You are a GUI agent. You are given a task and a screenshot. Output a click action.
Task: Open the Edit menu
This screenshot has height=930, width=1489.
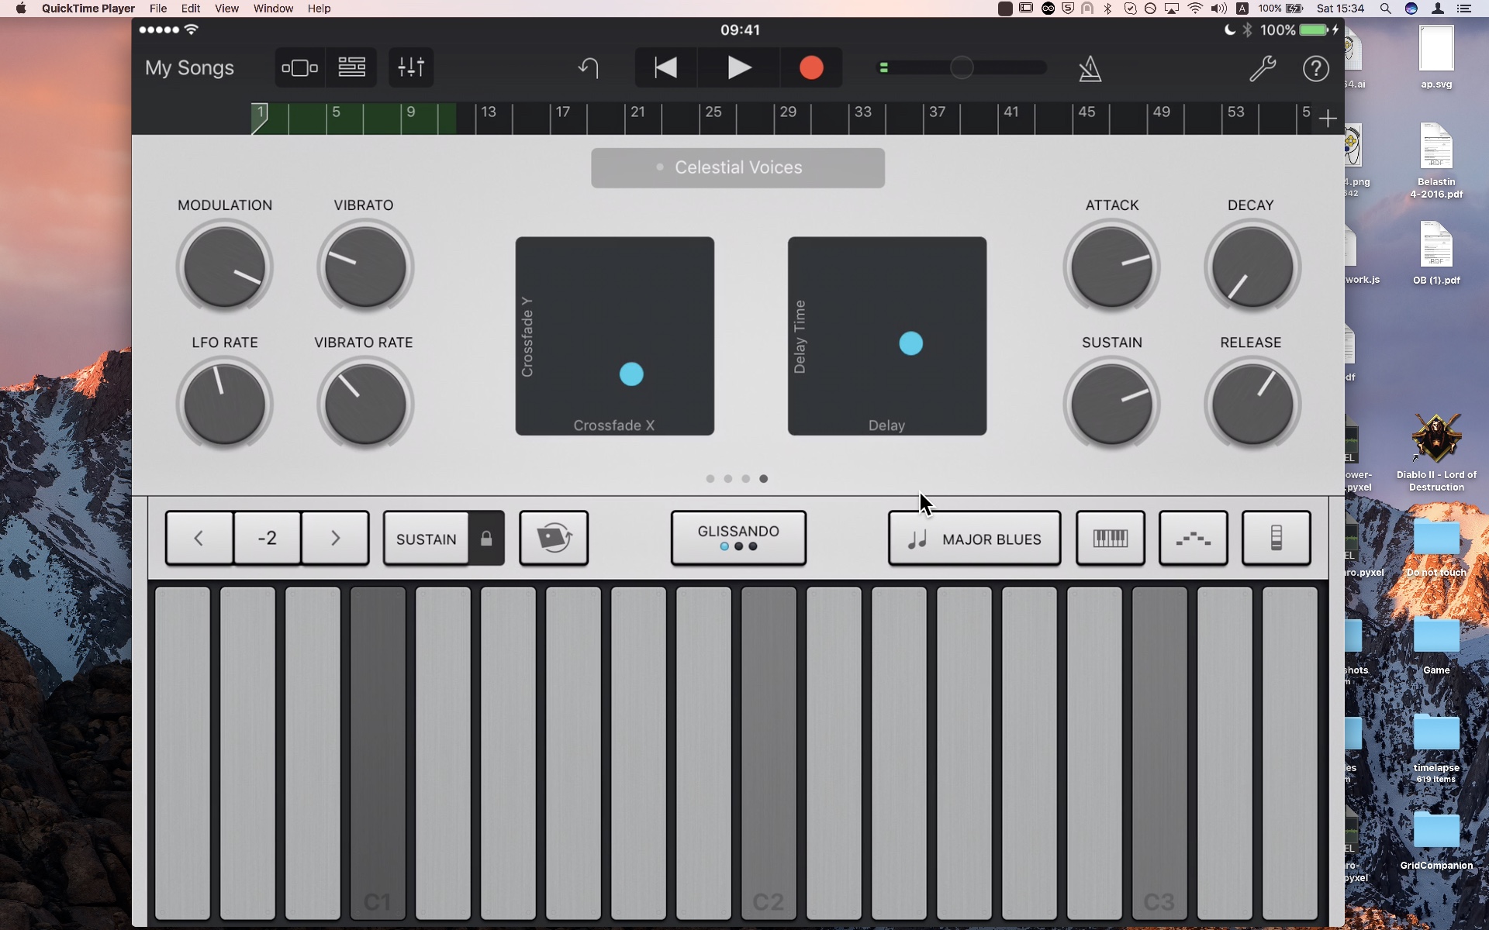191,9
